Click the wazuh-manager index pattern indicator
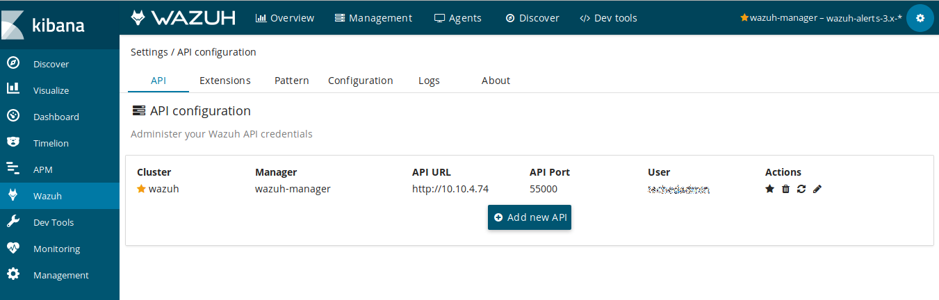939x300 pixels. tap(821, 18)
